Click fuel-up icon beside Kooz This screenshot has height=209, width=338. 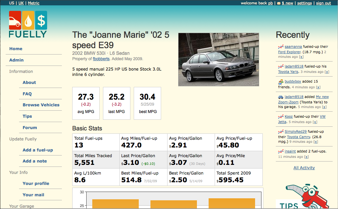point(280,117)
